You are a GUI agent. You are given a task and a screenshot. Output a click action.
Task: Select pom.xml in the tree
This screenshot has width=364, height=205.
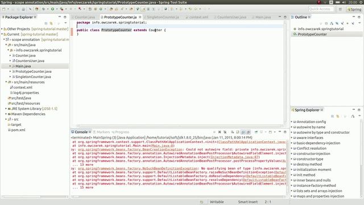click(18, 130)
